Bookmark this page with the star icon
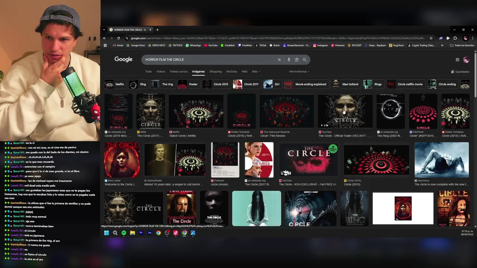 (x=431, y=38)
